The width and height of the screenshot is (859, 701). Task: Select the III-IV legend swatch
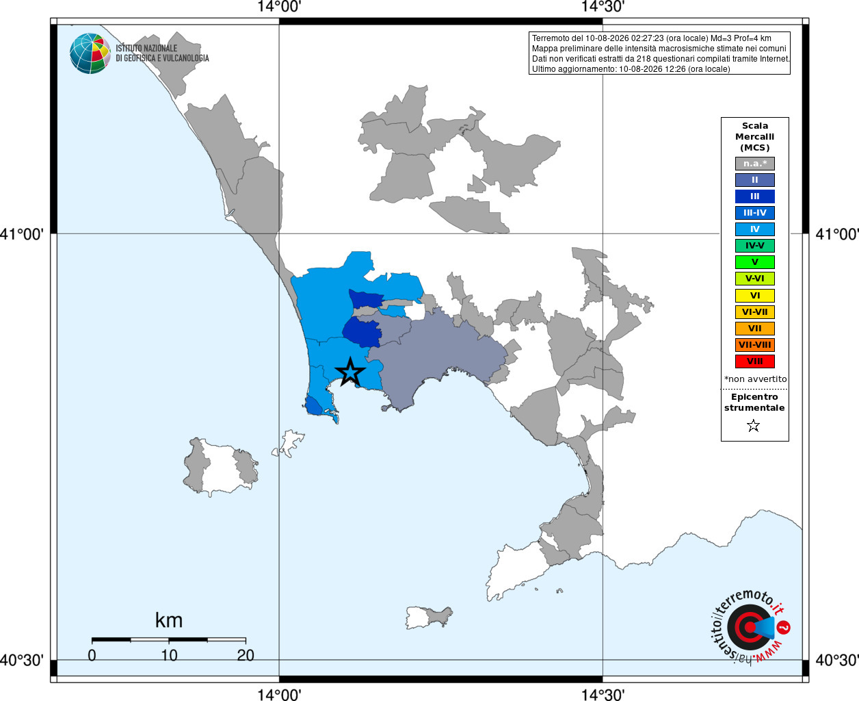pyautogui.click(x=755, y=213)
